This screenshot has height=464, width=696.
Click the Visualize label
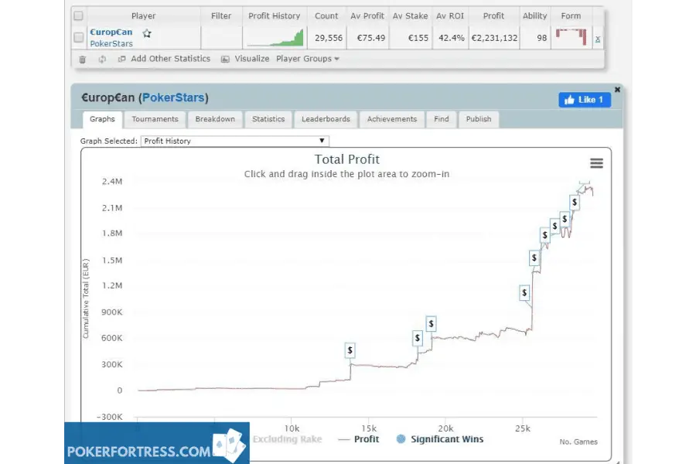(251, 59)
